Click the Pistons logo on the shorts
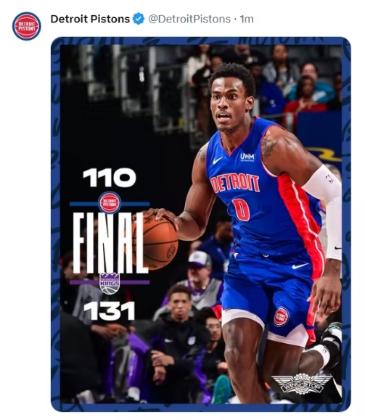Viewport: 365px width, 420px height. coord(281,316)
